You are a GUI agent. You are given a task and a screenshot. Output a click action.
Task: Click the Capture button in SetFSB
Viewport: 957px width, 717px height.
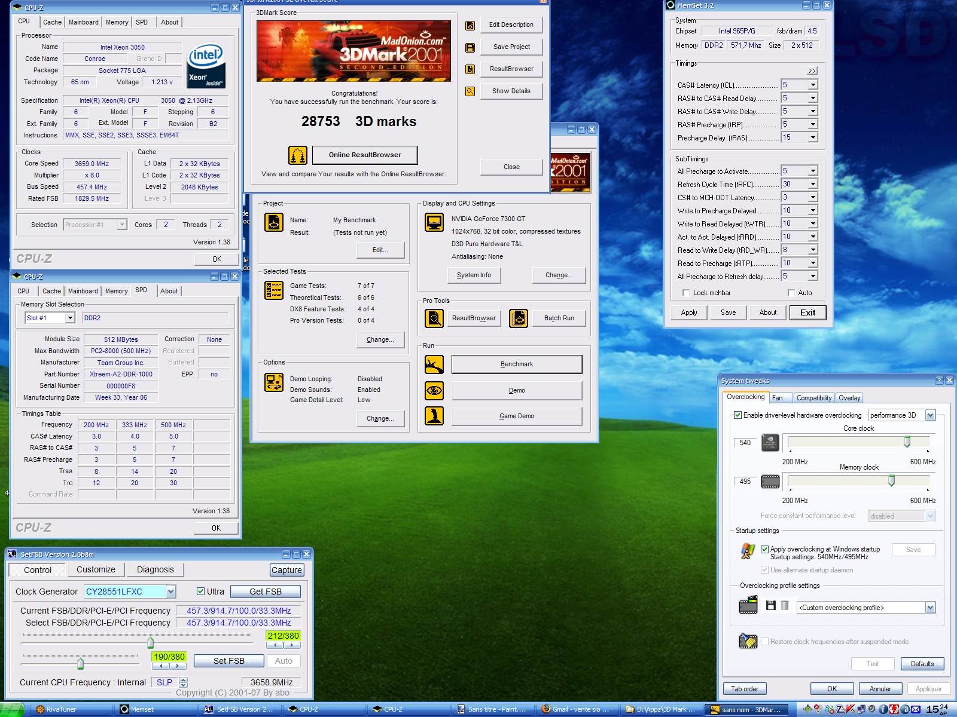pyautogui.click(x=287, y=570)
